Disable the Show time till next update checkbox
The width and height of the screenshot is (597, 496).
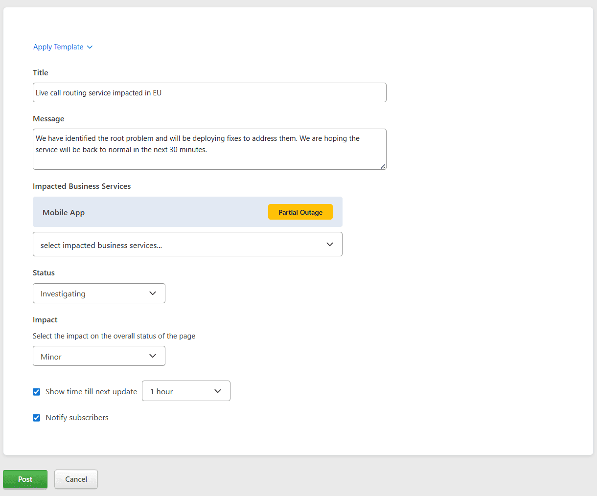[37, 392]
